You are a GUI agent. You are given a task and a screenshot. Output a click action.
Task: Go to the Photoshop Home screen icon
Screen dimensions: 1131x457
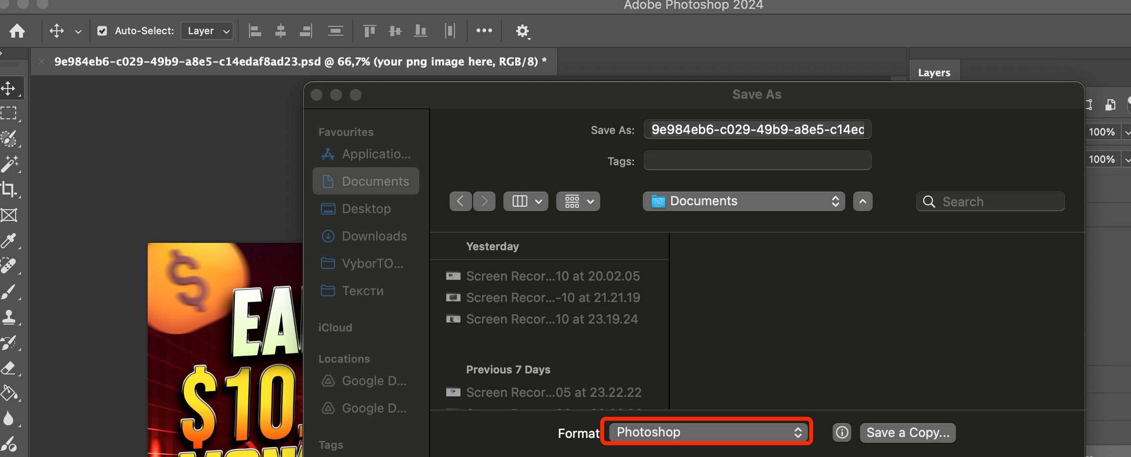(x=17, y=31)
